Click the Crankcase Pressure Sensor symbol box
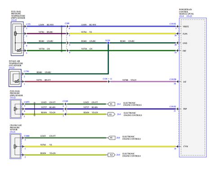This screenshot has width=213, height=191. 16,146
